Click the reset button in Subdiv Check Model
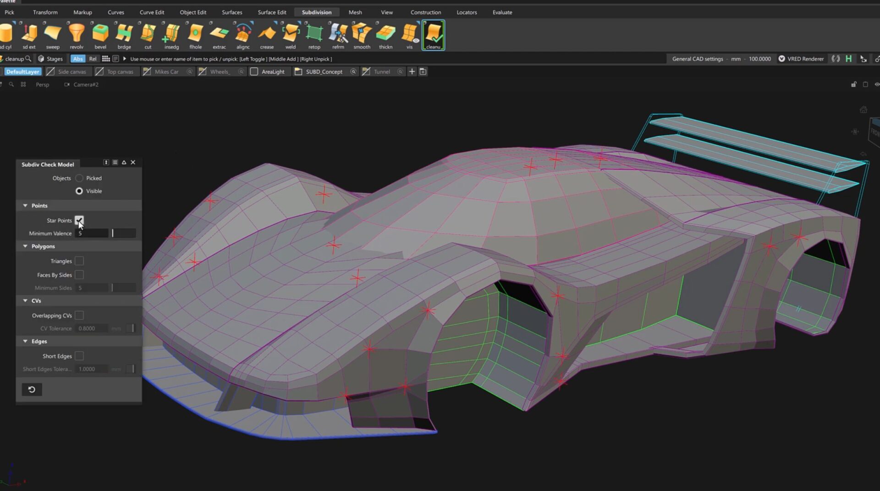This screenshot has width=880, height=491. 31,389
